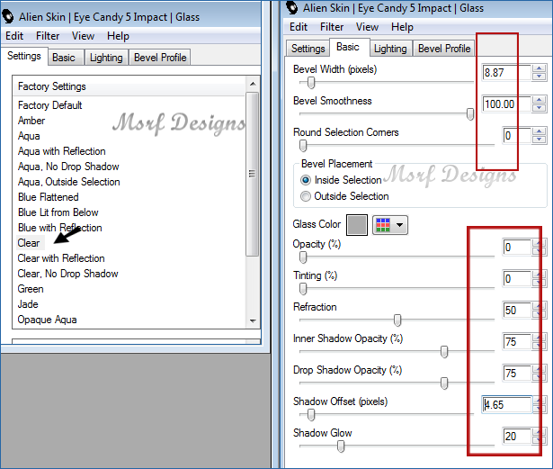Pick Aqua, No Drop Shadow preset

coord(68,167)
